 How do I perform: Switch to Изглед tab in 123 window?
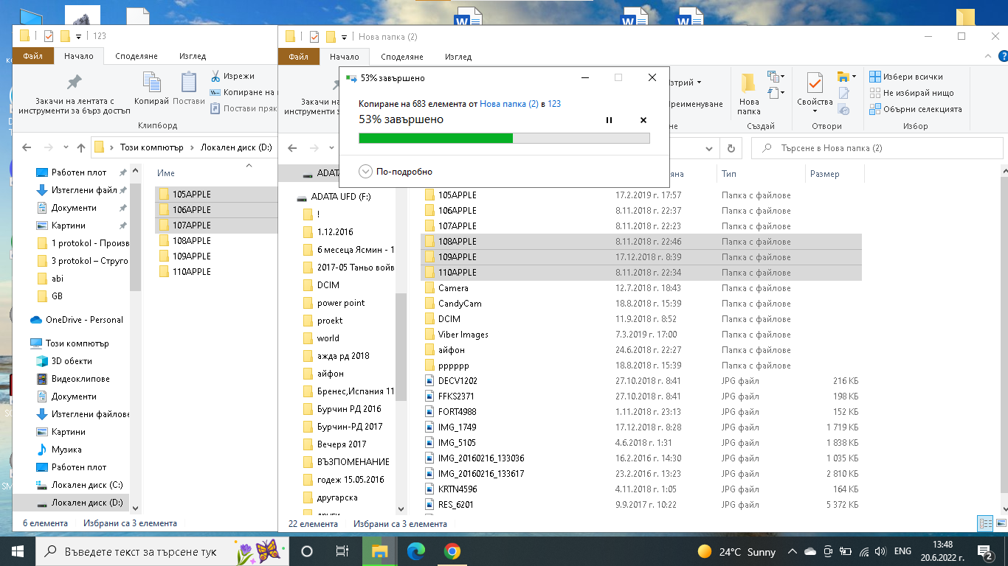tap(193, 56)
